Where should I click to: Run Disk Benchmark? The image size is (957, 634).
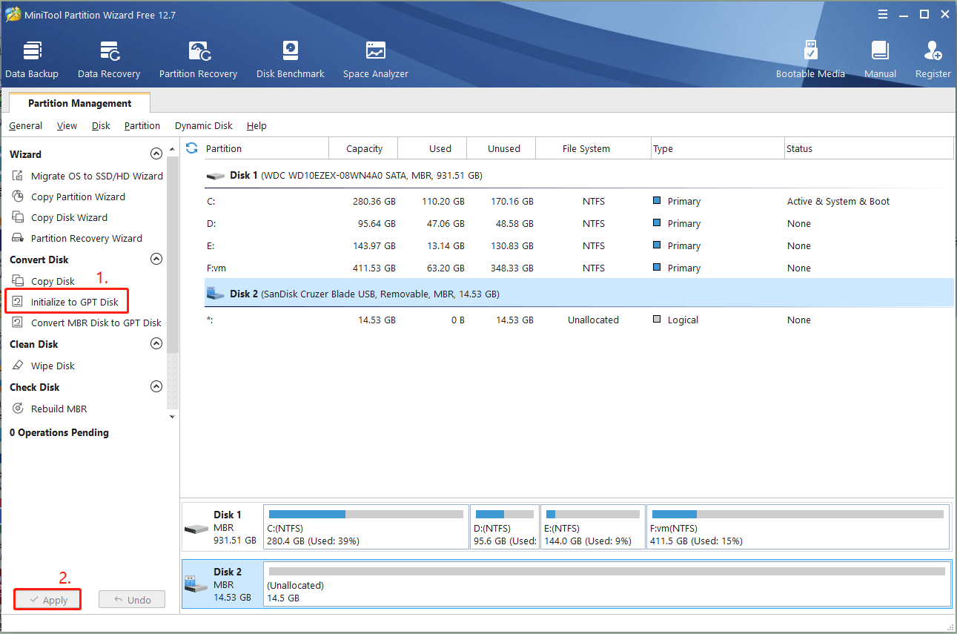(290, 58)
